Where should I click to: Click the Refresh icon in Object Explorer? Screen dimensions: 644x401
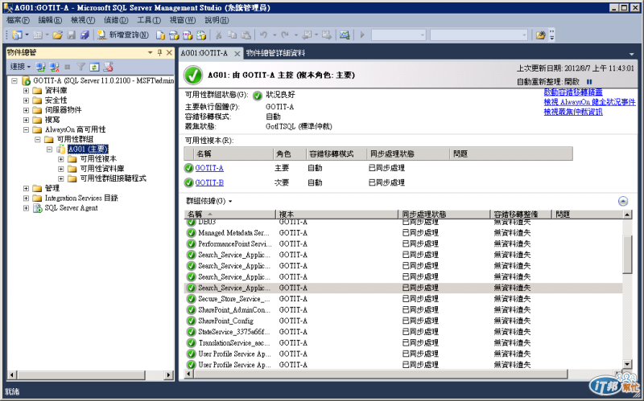point(94,67)
